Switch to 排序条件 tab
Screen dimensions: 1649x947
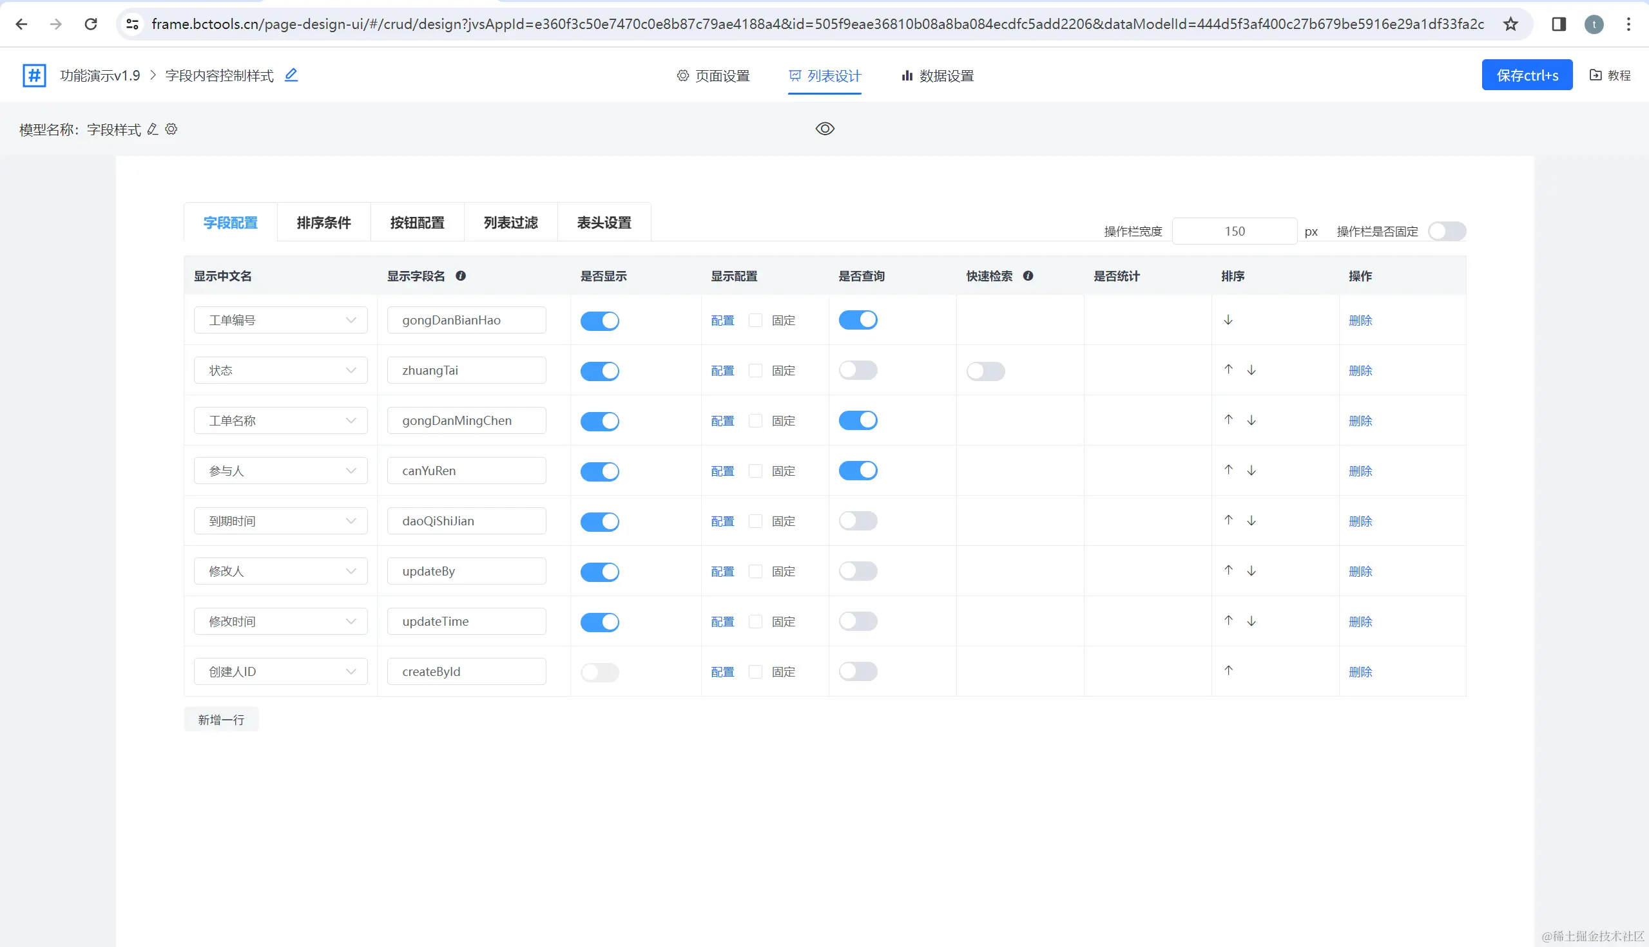[323, 223]
